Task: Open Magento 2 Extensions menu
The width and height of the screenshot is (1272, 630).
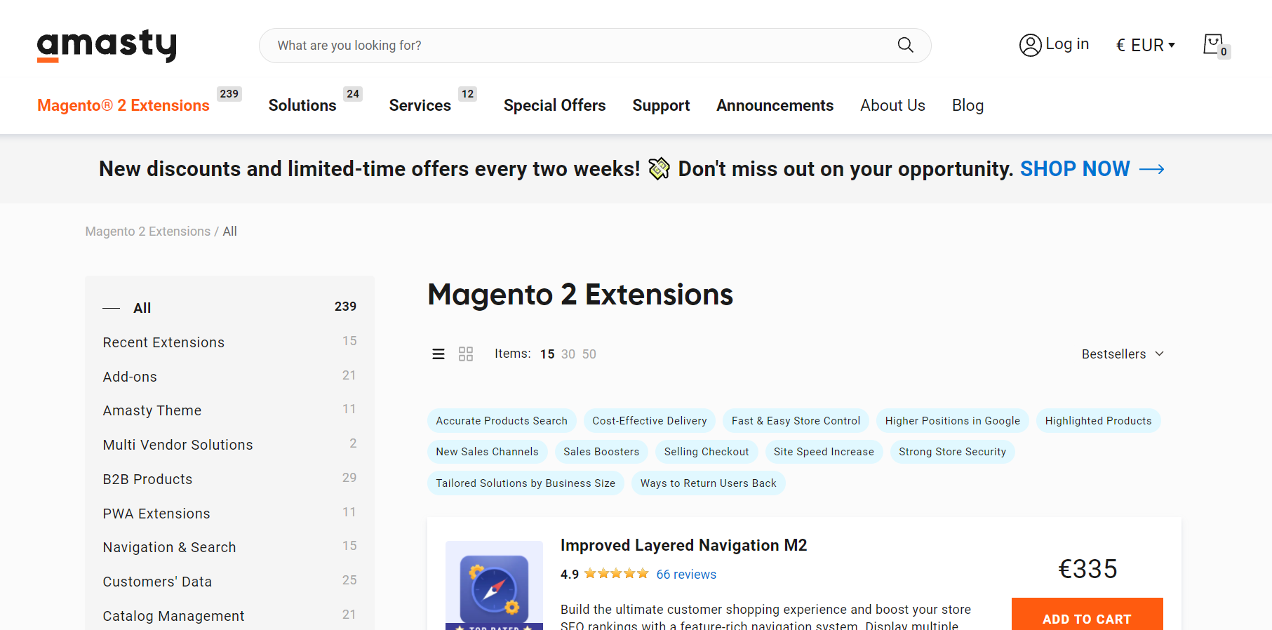Action: [x=123, y=105]
